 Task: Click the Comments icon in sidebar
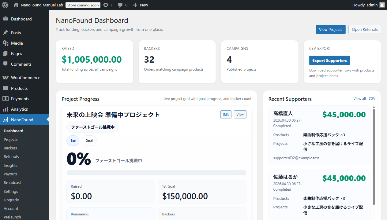(6, 64)
